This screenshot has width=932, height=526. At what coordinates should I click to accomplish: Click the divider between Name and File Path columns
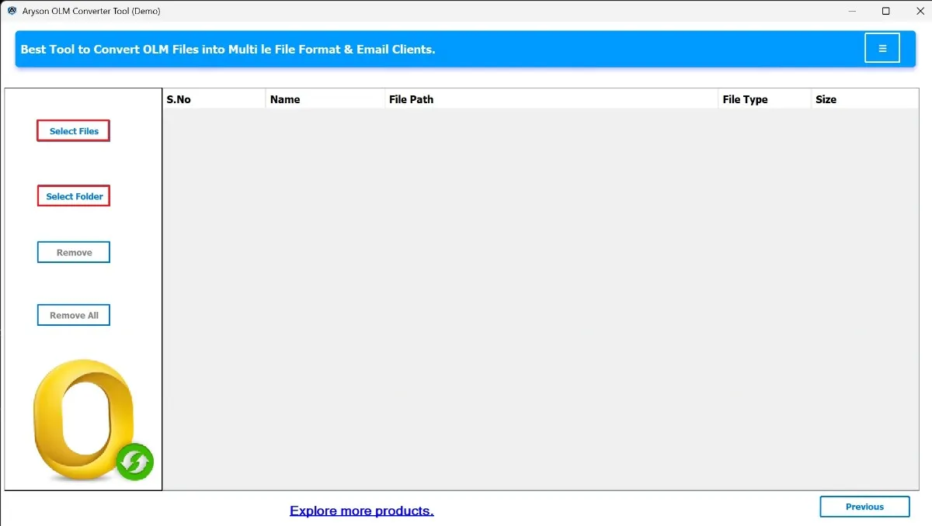tap(384, 99)
